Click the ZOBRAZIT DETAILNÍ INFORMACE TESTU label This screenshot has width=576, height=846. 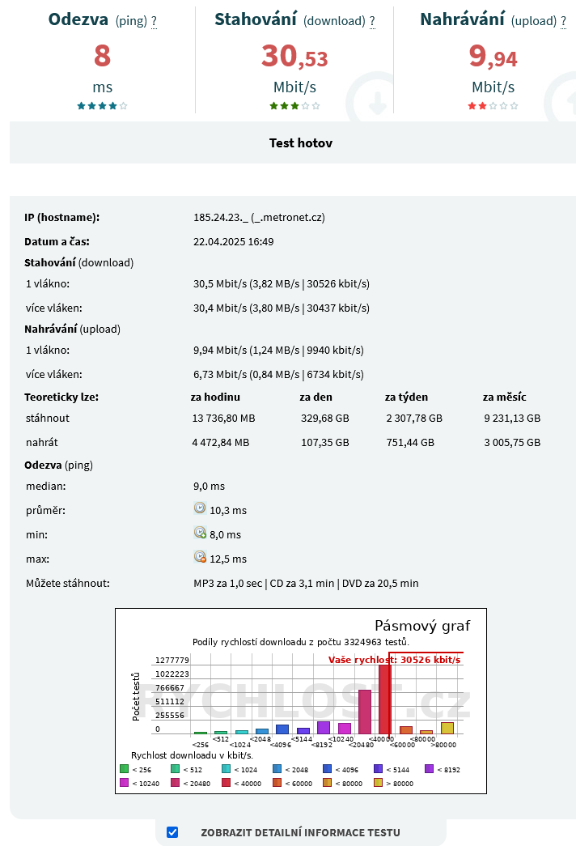(300, 832)
